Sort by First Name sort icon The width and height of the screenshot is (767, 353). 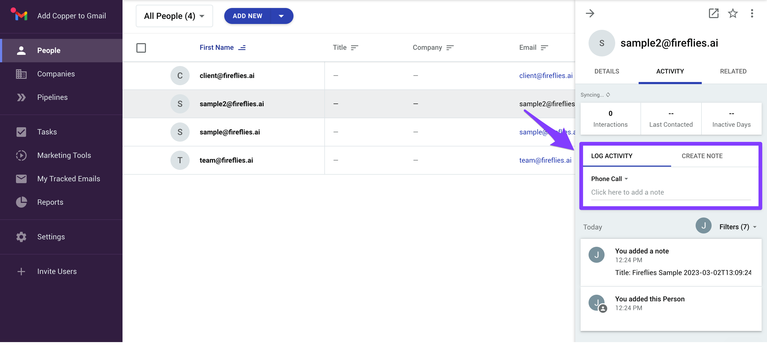coord(242,48)
